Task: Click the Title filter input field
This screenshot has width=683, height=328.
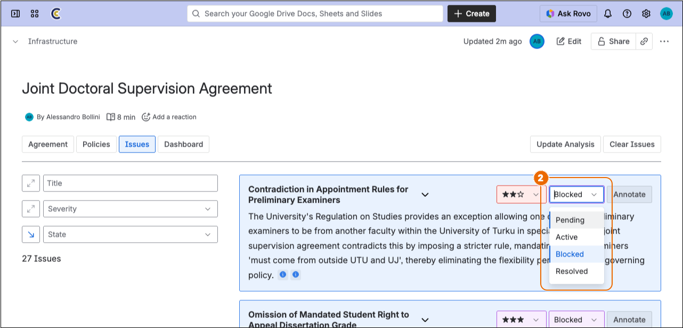Action: 130,183
